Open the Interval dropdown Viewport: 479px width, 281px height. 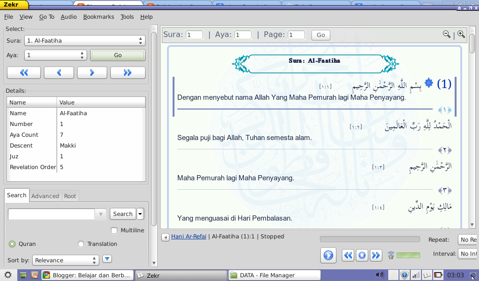point(467,254)
